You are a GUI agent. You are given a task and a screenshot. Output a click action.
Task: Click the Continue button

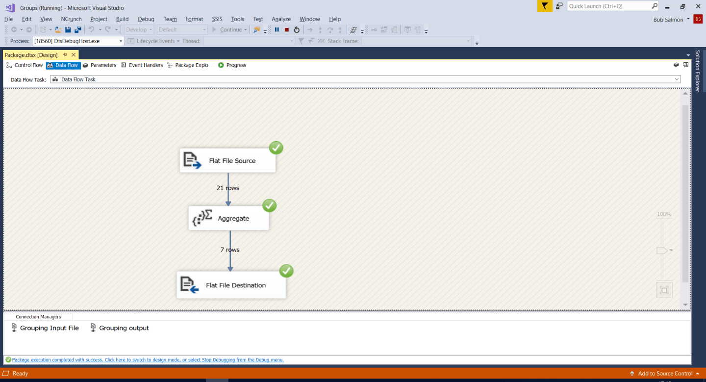click(227, 30)
